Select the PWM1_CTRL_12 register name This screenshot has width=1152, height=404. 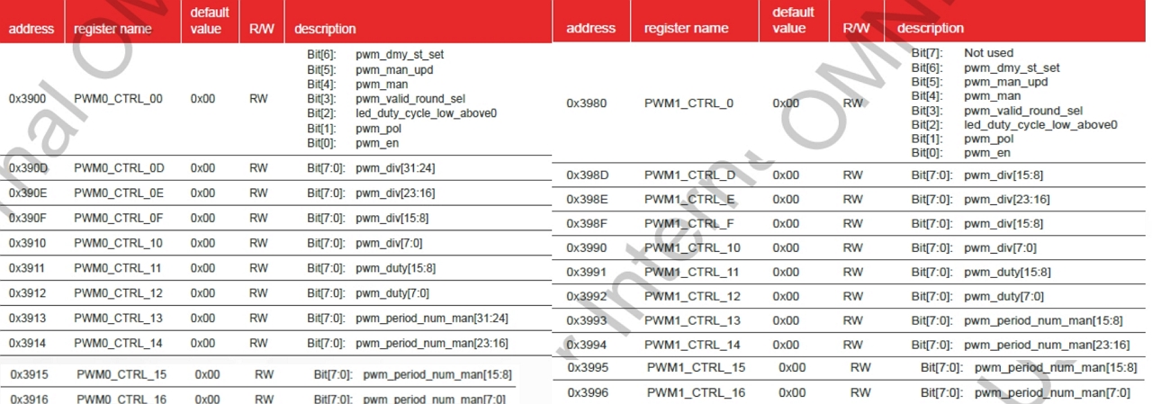(692, 296)
